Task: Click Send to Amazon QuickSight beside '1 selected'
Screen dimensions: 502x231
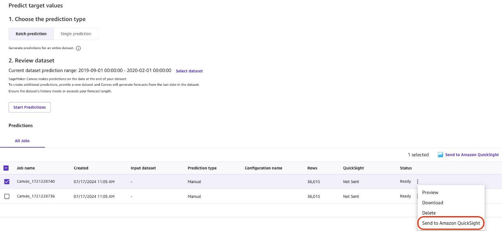Action: point(468,155)
